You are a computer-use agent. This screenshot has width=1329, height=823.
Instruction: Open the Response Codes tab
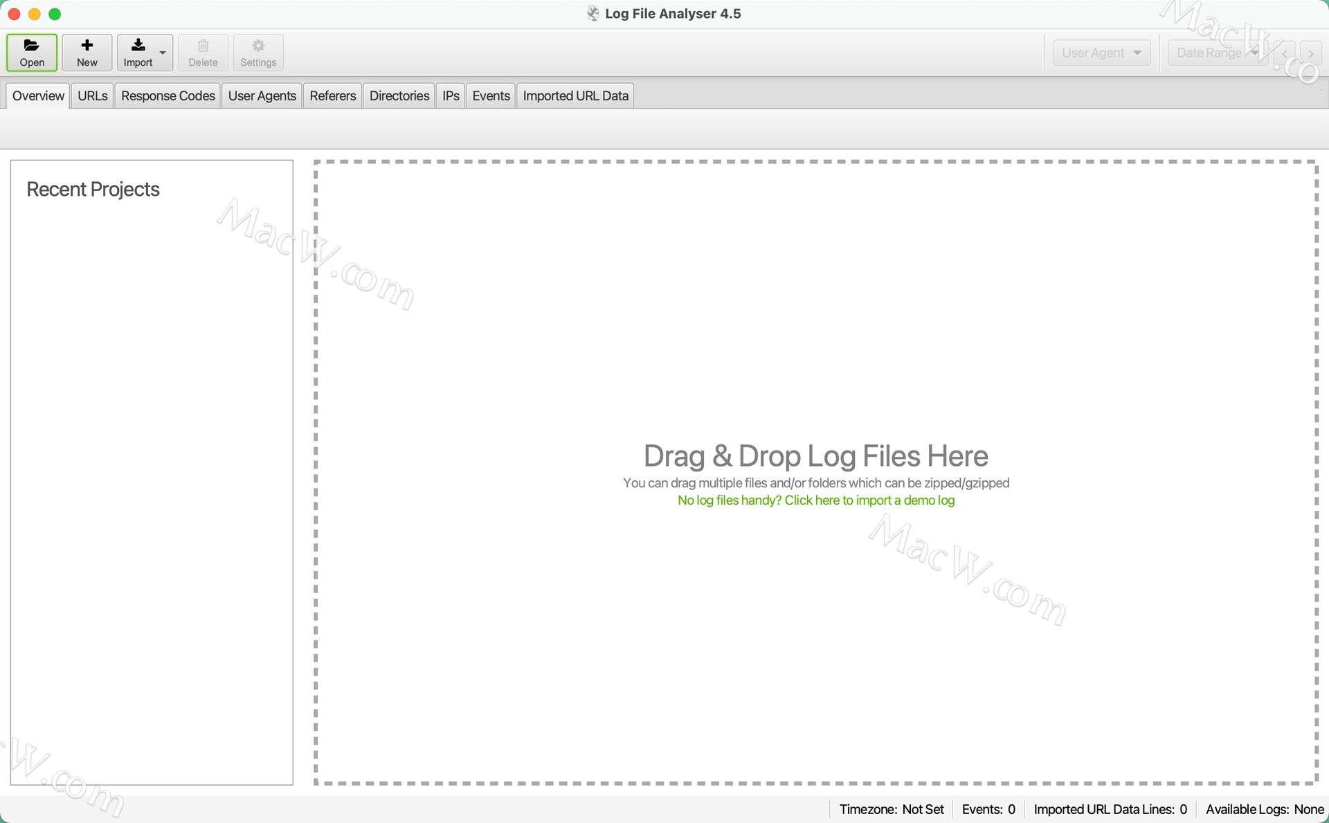pos(168,96)
